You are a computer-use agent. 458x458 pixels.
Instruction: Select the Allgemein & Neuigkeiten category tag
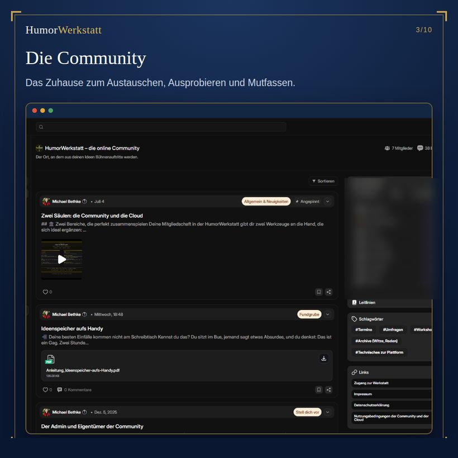266,202
